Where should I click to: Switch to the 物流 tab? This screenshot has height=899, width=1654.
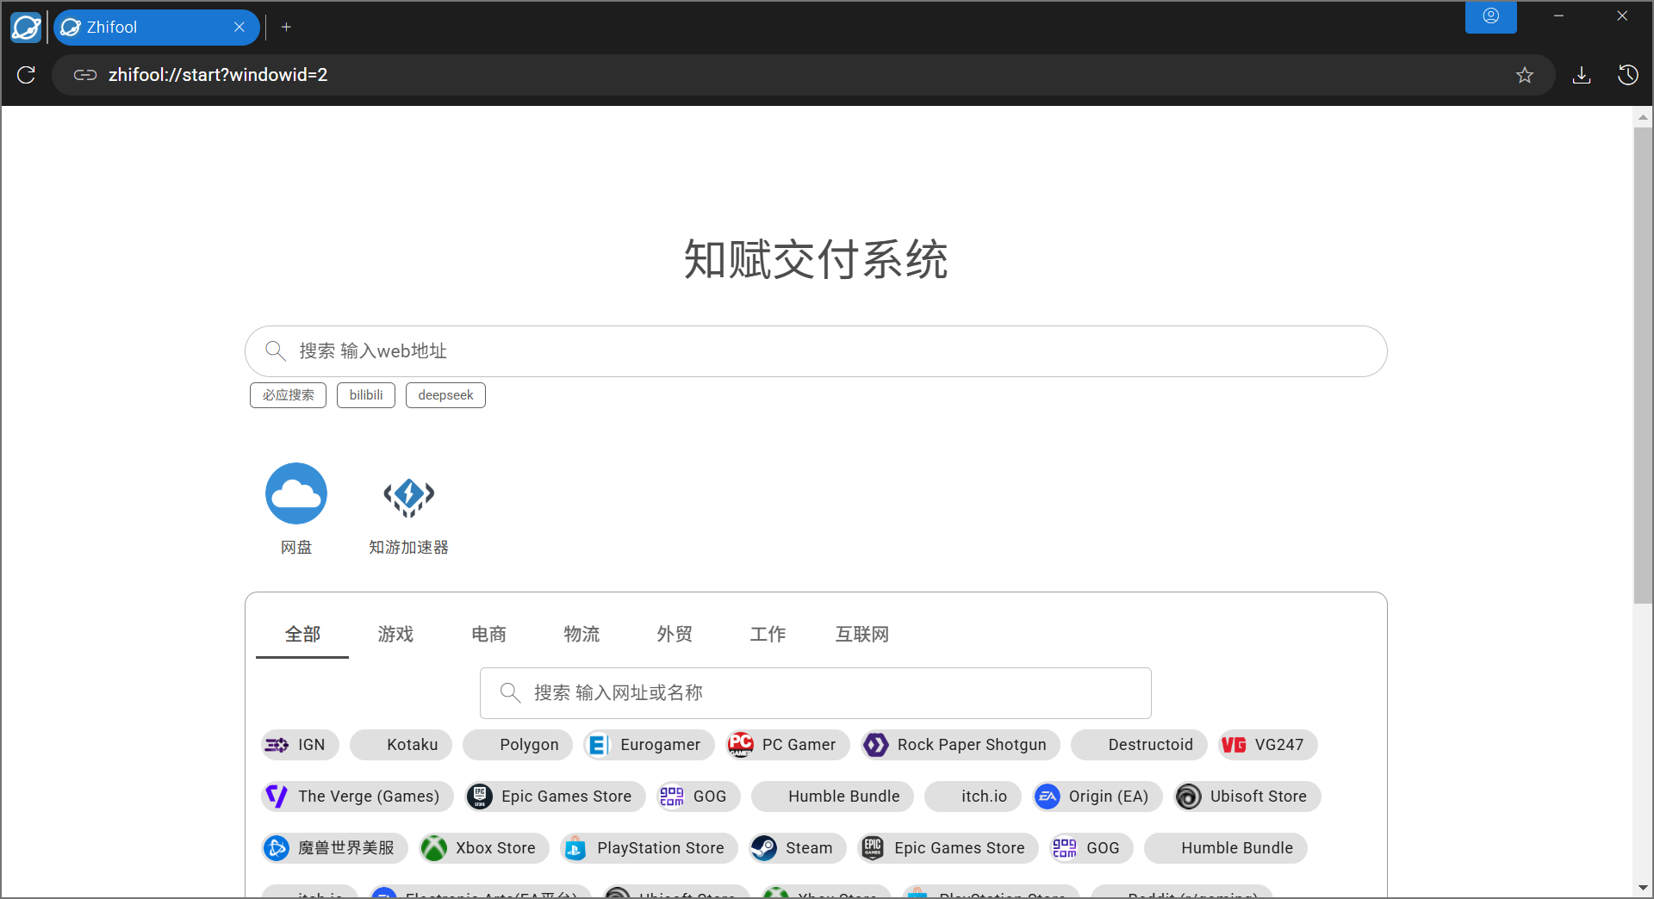[x=581, y=635]
